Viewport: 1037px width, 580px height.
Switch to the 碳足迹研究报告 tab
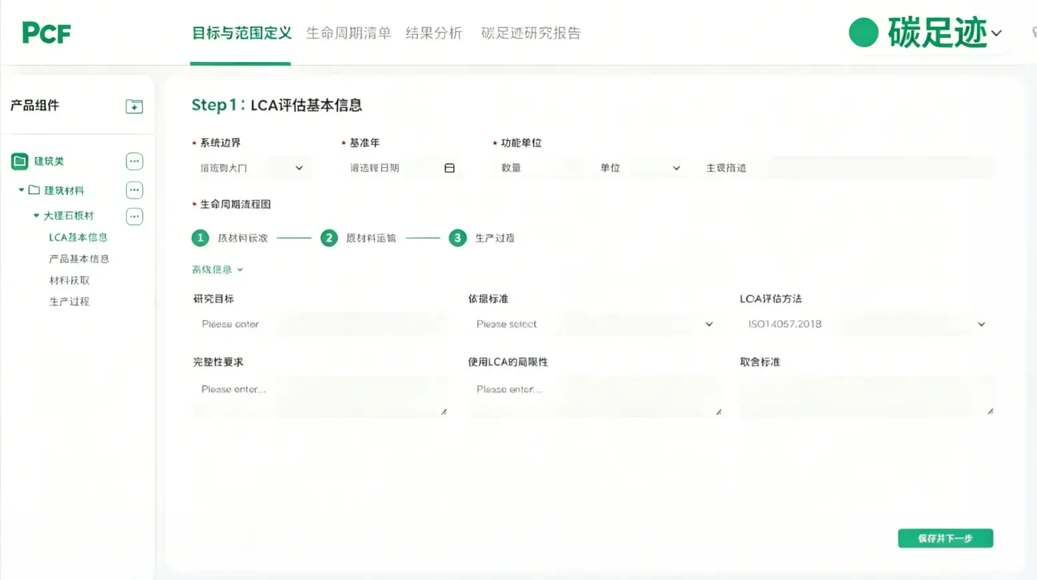pos(530,33)
